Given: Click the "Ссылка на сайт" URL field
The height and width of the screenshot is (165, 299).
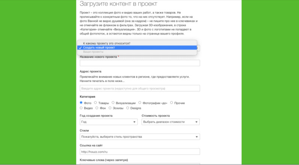Looking at the screenshot, I should click(140, 152).
